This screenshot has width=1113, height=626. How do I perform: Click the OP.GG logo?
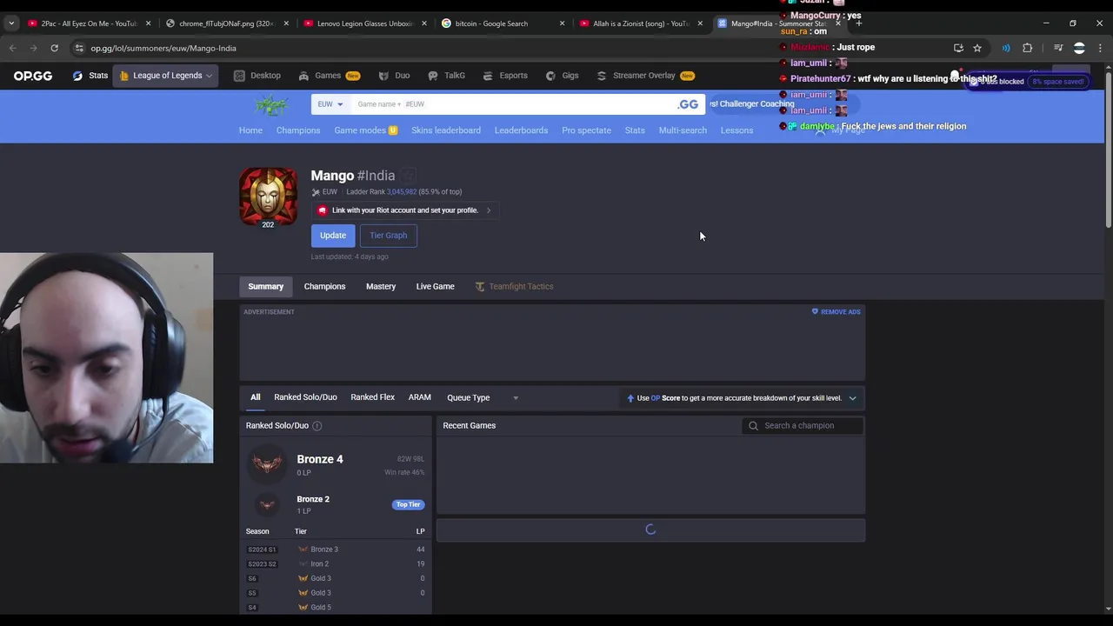[33, 76]
